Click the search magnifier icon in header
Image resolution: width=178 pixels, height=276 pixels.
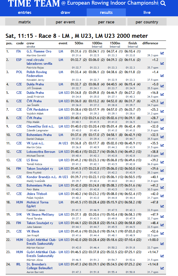point(163,3)
